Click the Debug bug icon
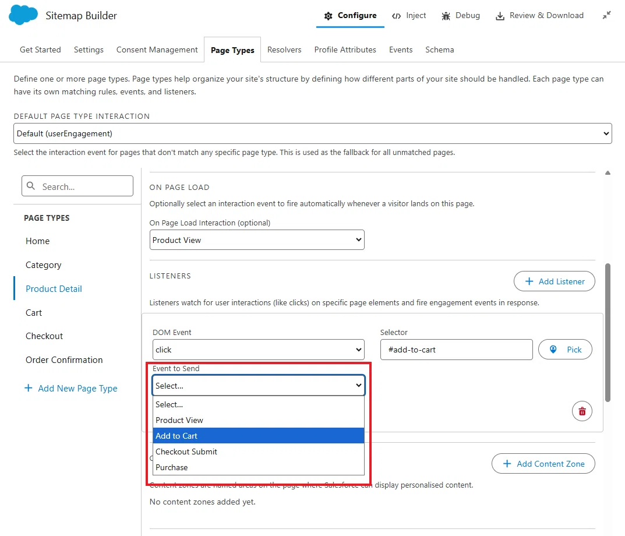Screen dimensions: 625x536 446,16
